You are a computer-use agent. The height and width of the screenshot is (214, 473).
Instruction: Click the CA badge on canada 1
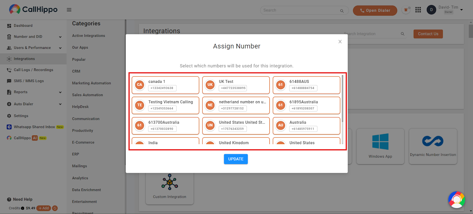[x=140, y=85]
